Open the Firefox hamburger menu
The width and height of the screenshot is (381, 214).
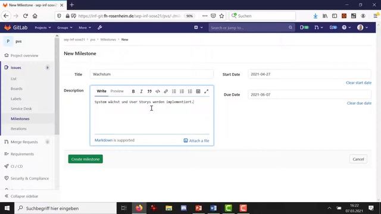[376, 16]
